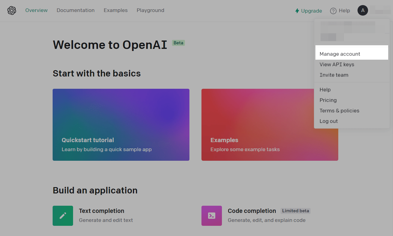Select Terms & policies menu entry
The height and width of the screenshot is (236, 393).
pyautogui.click(x=339, y=111)
